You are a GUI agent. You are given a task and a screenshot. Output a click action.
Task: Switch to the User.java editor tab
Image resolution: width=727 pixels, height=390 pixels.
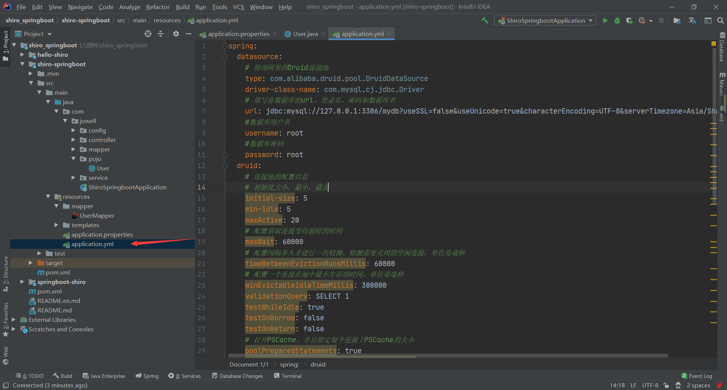[x=305, y=34]
